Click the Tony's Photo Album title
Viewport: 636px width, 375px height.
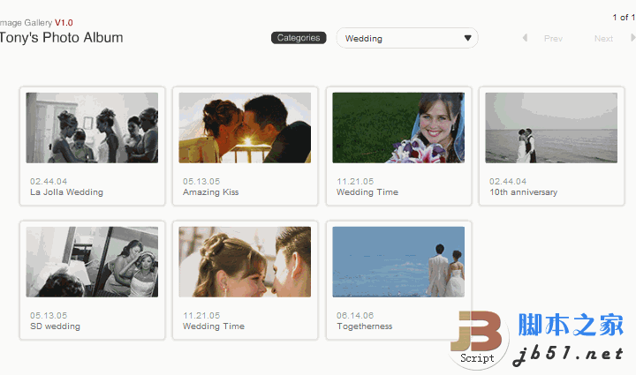coord(61,38)
